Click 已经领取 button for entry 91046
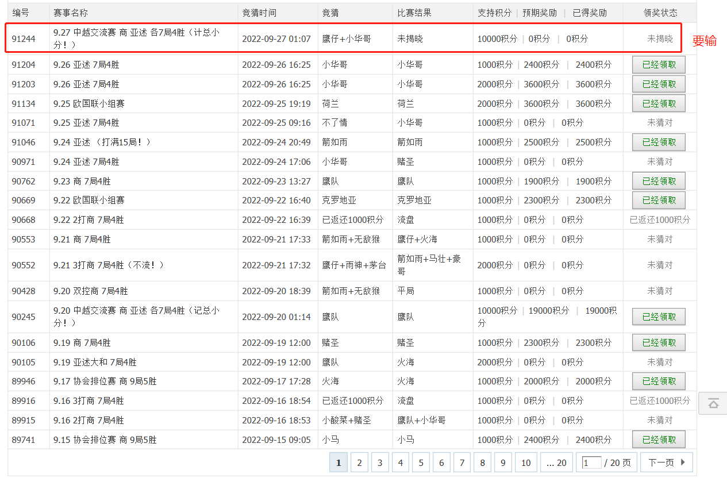This screenshot has width=727, height=478. click(x=659, y=142)
